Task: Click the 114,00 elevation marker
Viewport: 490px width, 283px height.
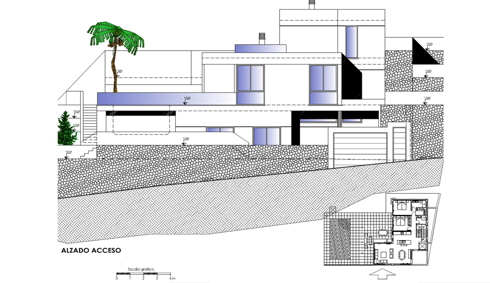Action: 76,128
